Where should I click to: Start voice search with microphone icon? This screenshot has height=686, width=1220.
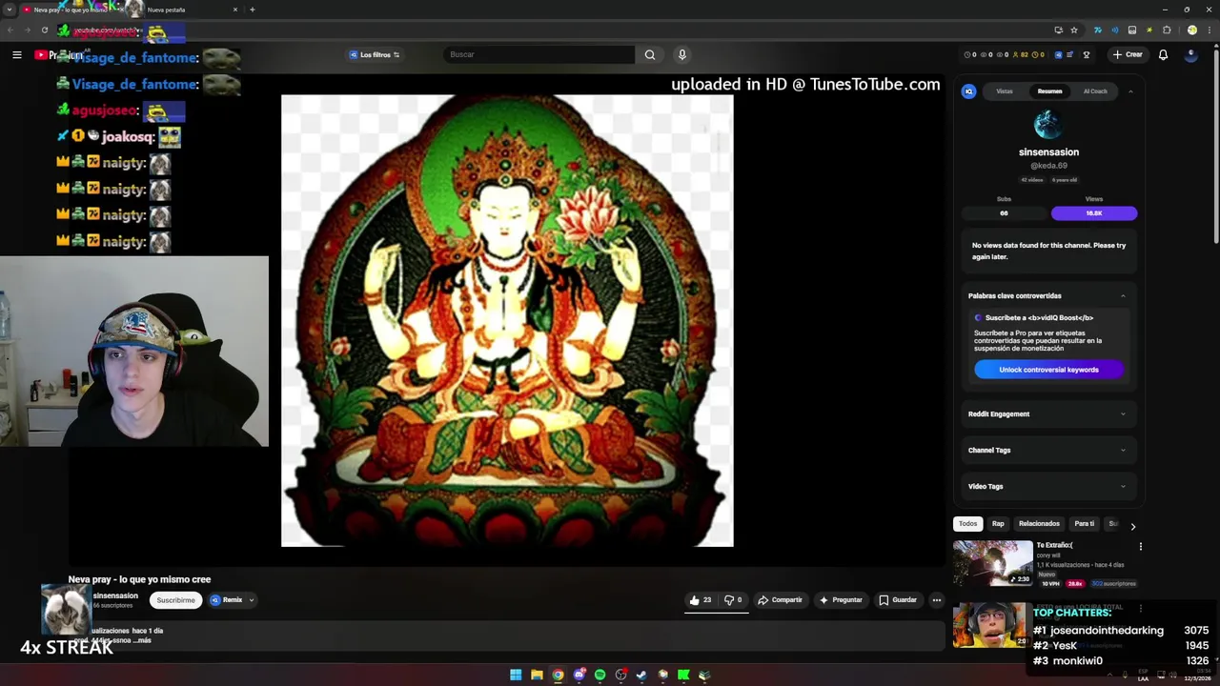coord(681,54)
